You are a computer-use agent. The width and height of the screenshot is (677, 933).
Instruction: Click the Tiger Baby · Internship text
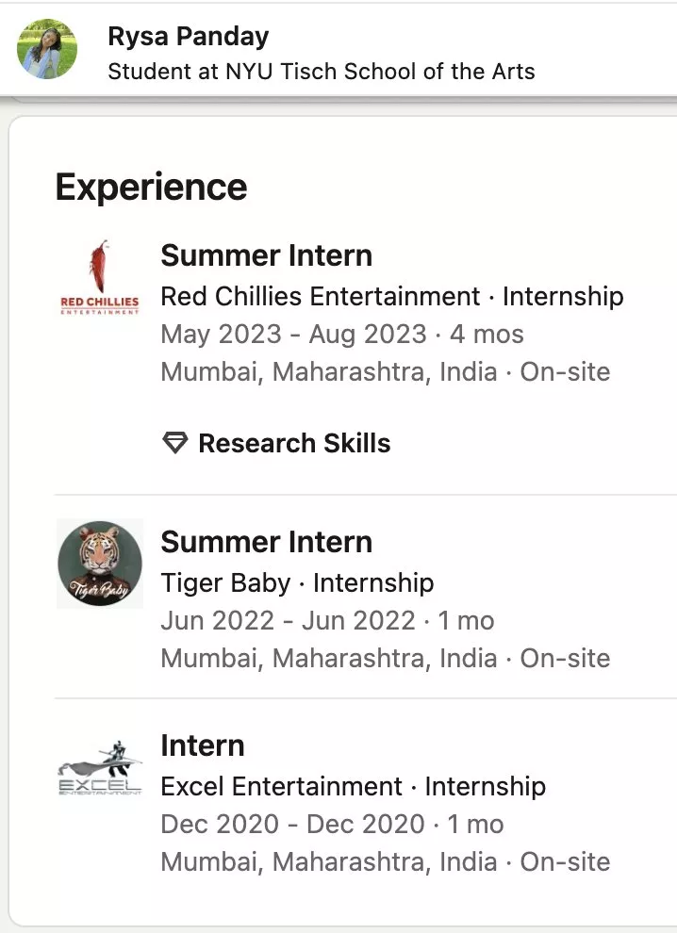click(x=297, y=582)
